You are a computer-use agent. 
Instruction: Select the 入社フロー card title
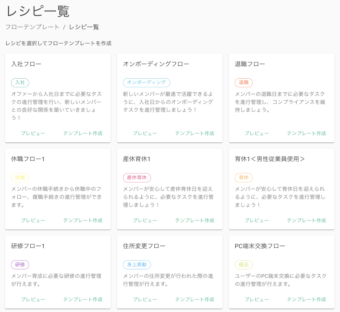(26, 64)
